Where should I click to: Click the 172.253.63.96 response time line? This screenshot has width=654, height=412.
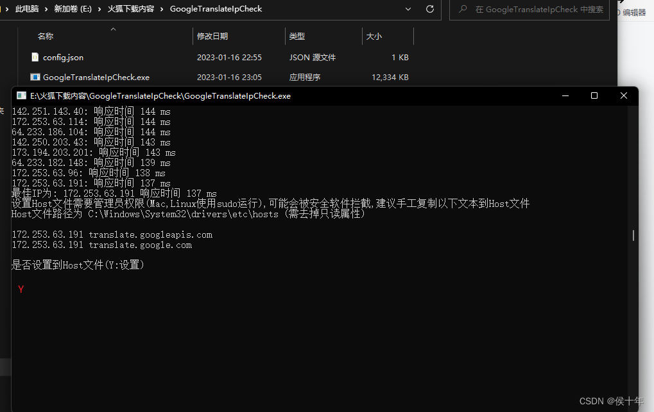pyautogui.click(x=89, y=173)
